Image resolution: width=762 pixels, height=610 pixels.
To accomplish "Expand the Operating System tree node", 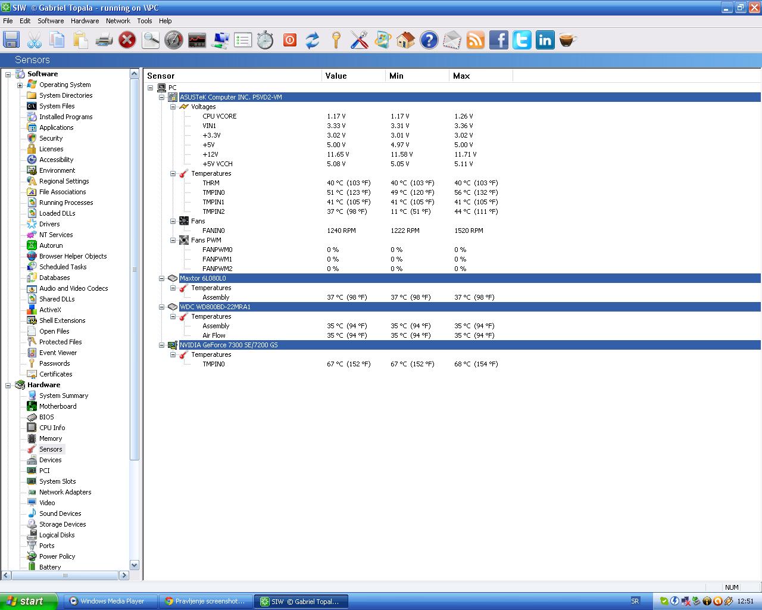I will (20, 85).
